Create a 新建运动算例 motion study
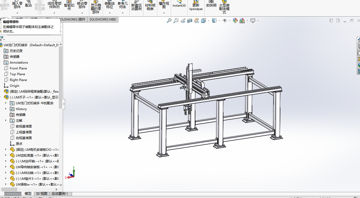The width and height of the screenshot is (360, 198). pos(136,6)
